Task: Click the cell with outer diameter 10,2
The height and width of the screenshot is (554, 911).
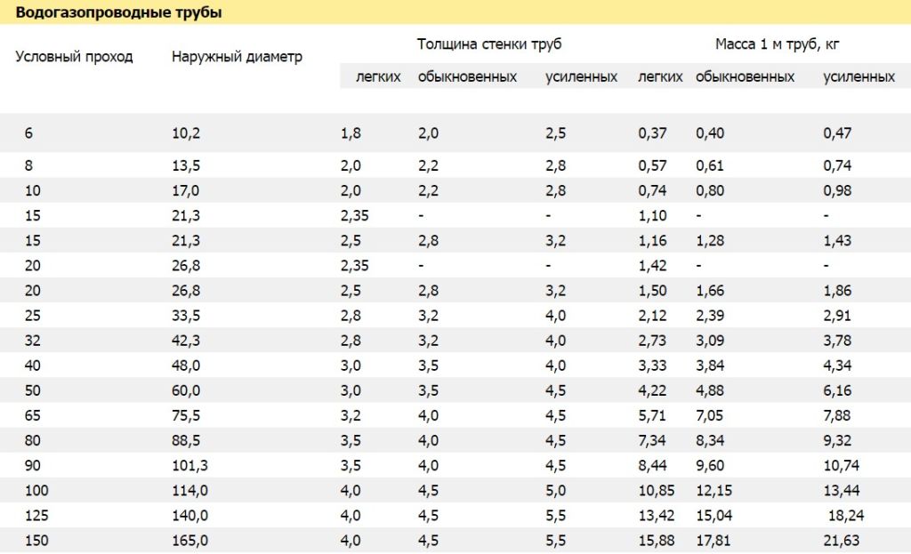Action: (186, 133)
